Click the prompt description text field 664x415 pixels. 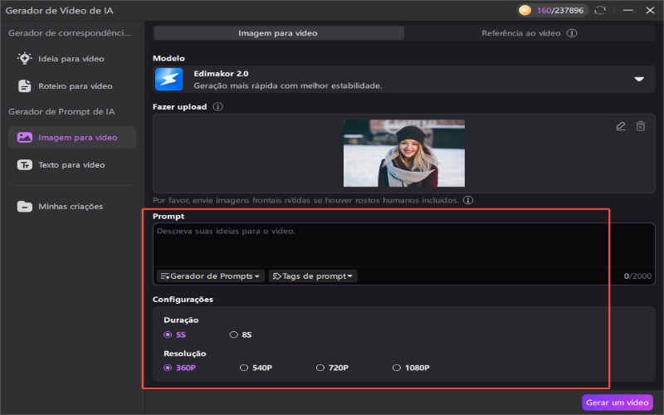(x=390, y=245)
